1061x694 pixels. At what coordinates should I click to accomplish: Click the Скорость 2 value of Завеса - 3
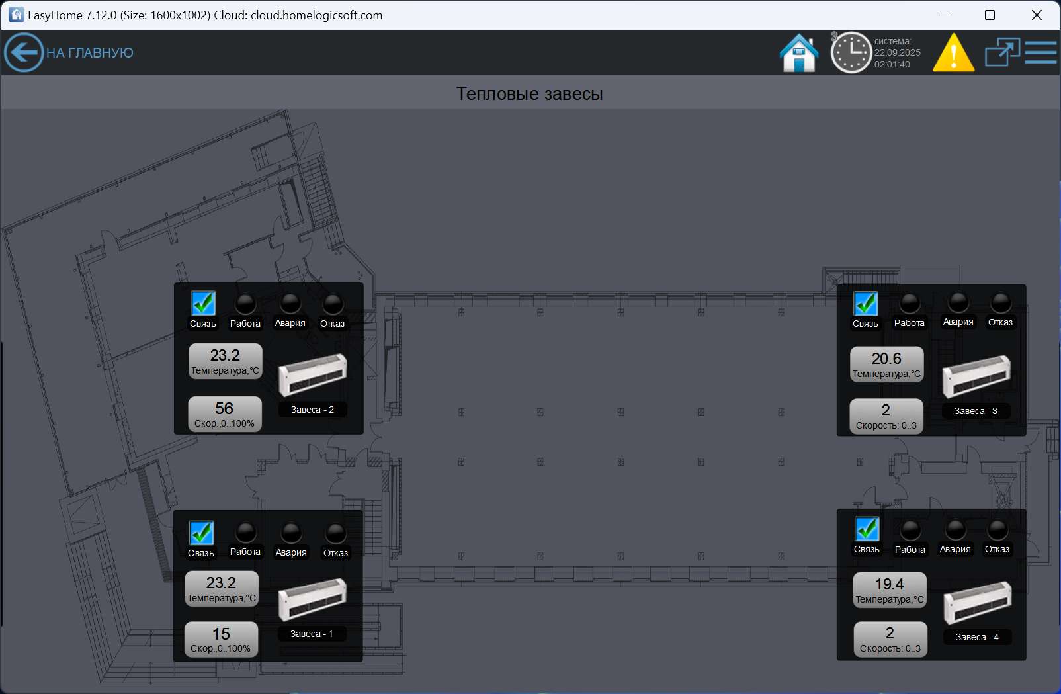point(886,416)
